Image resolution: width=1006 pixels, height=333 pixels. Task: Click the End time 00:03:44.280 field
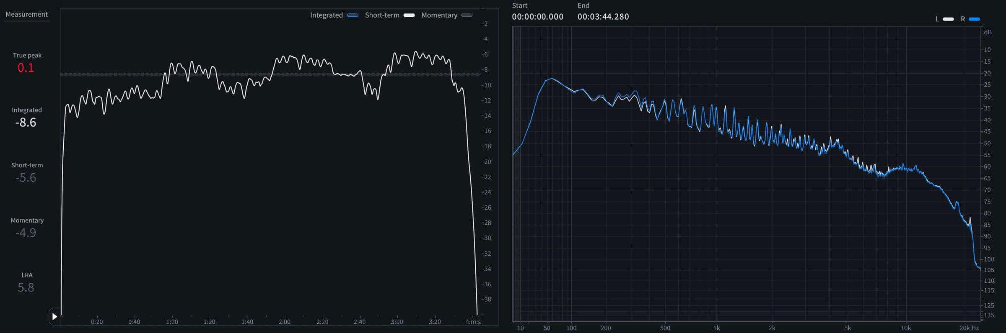tap(603, 17)
